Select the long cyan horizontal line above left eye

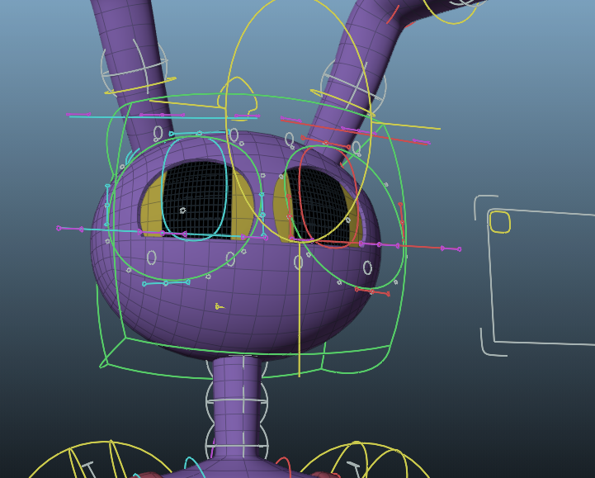coord(163,117)
